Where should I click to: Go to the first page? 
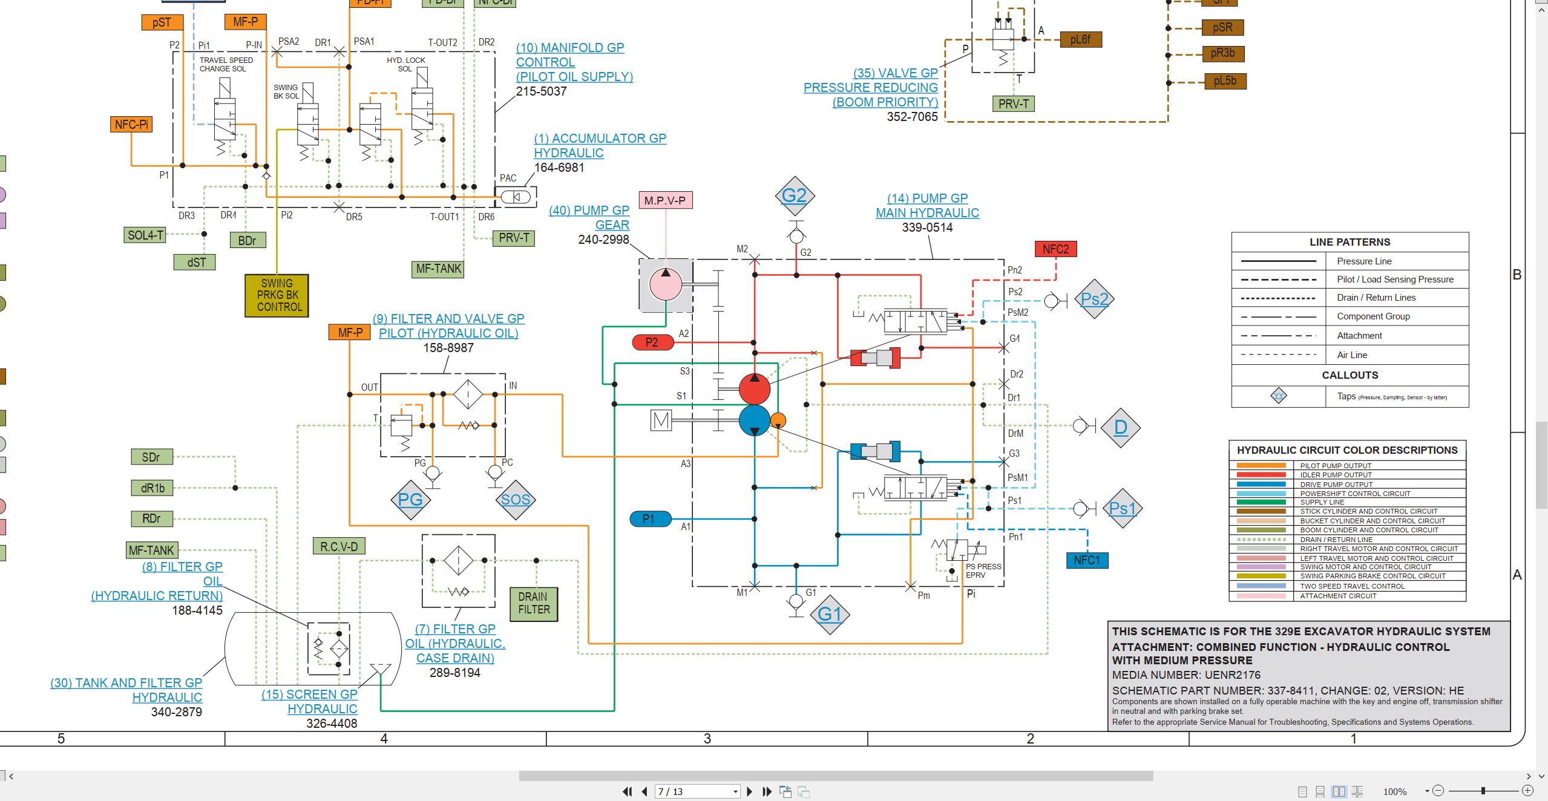tap(628, 791)
